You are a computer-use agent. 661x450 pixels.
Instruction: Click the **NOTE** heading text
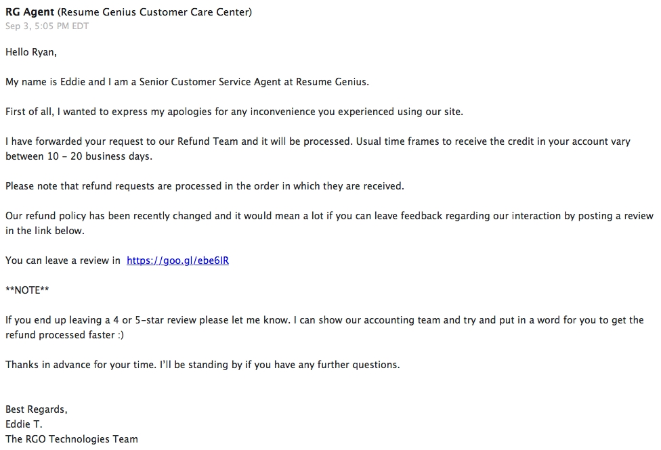click(27, 290)
